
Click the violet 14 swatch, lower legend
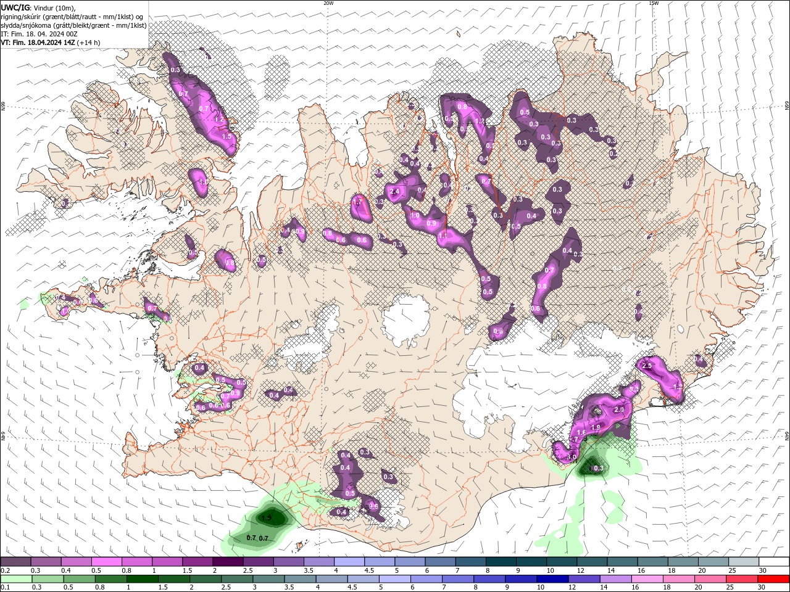coord(615,578)
